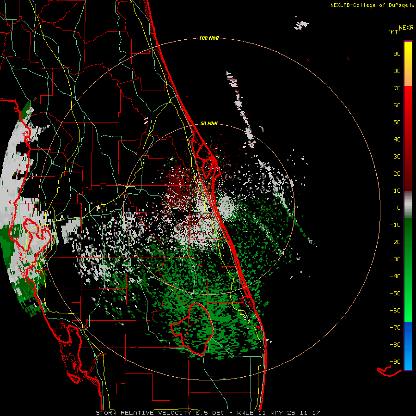The image size is (416, 416).
Task: Click the 70 value on the velocity scale
Action: [x=397, y=88]
